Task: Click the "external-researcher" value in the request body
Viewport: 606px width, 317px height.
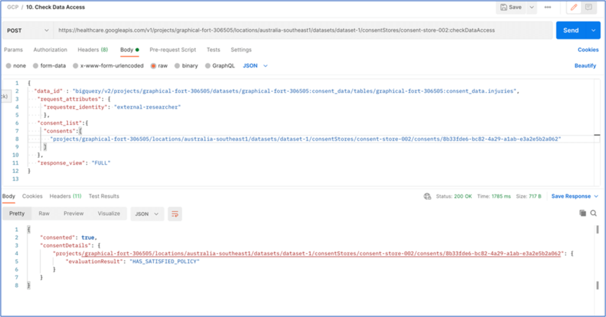Action: coord(147,107)
